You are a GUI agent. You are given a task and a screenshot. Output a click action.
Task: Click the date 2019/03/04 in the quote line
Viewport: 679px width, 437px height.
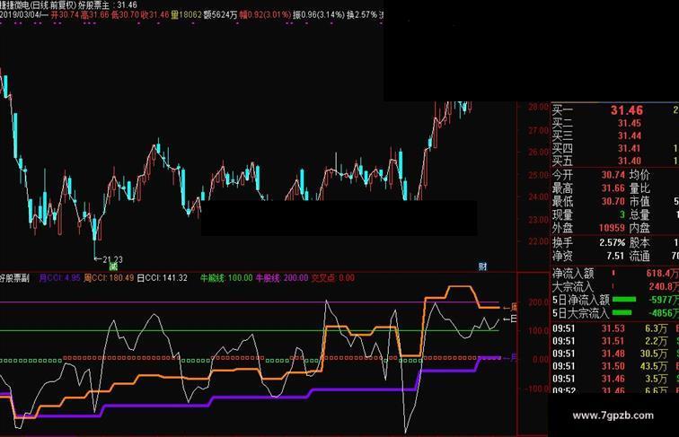coord(22,14)
